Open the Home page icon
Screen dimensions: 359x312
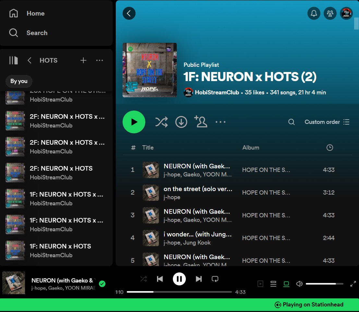coord(14,13)
